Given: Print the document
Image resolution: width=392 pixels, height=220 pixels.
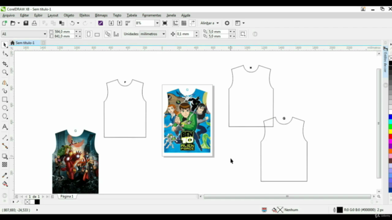Looking at the screenshot, I should click(34, 23).
